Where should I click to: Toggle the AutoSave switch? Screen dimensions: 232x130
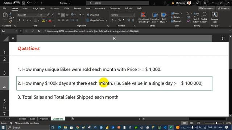click(16, 3)
